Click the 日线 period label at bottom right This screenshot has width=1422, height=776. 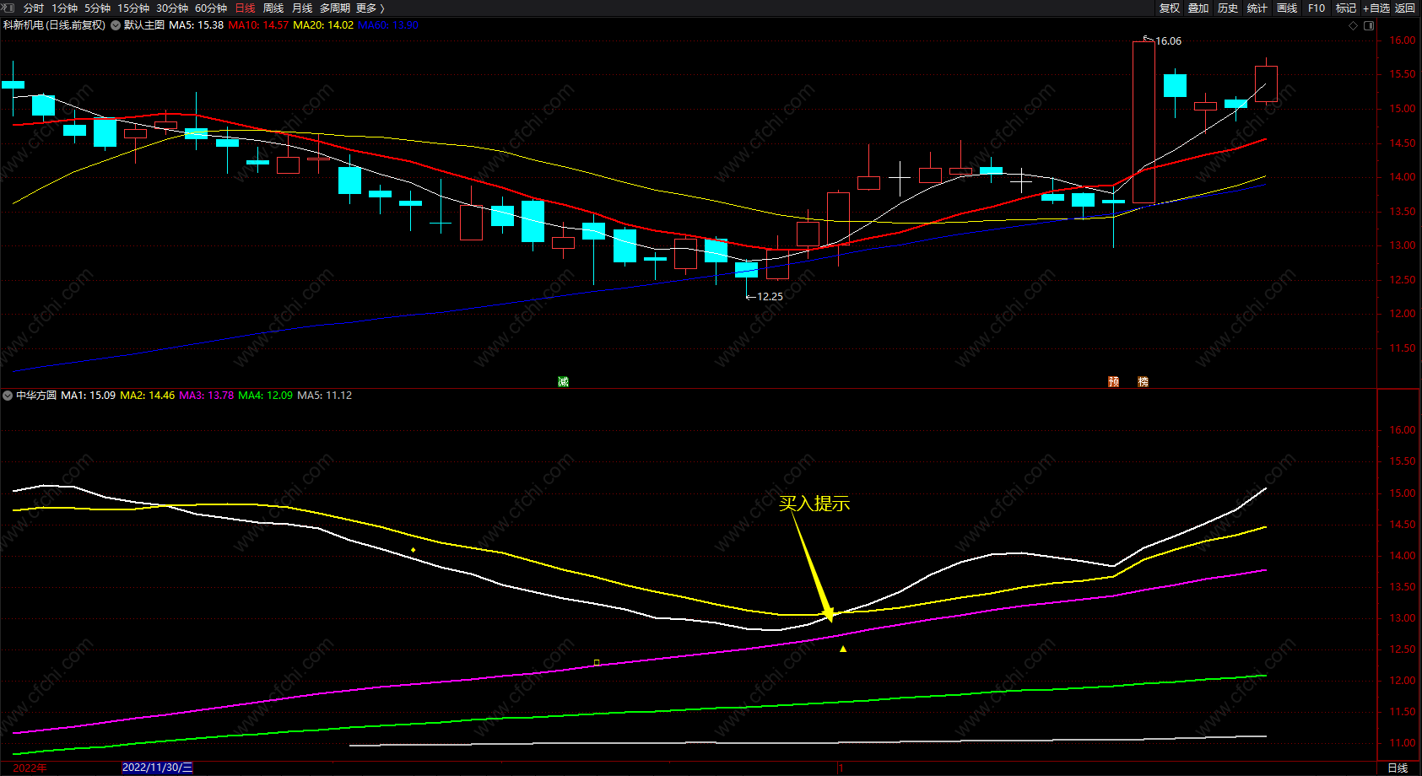tap(1398, 768)
